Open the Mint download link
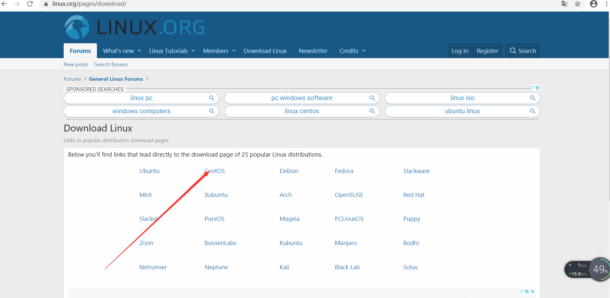The width and height of the screenshot is (610, 298). coord(145,195)
